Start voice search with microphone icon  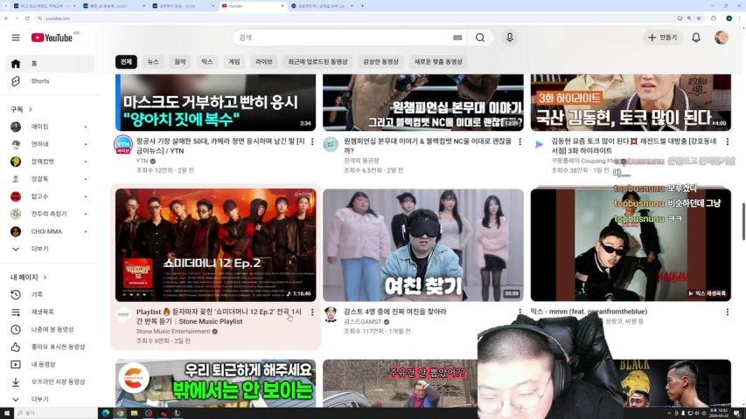tap(510, 38)
